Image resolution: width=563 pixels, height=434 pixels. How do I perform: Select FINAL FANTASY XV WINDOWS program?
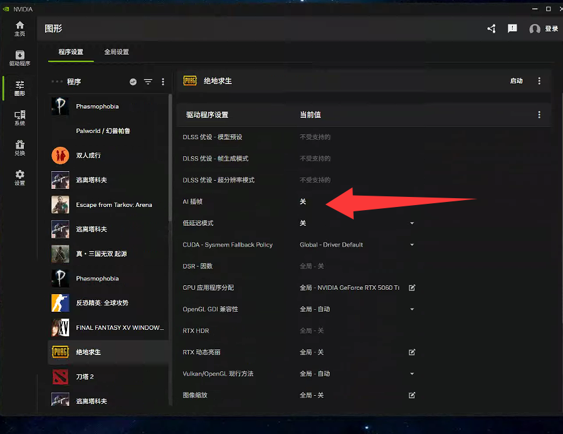click(x=108, y=327)
